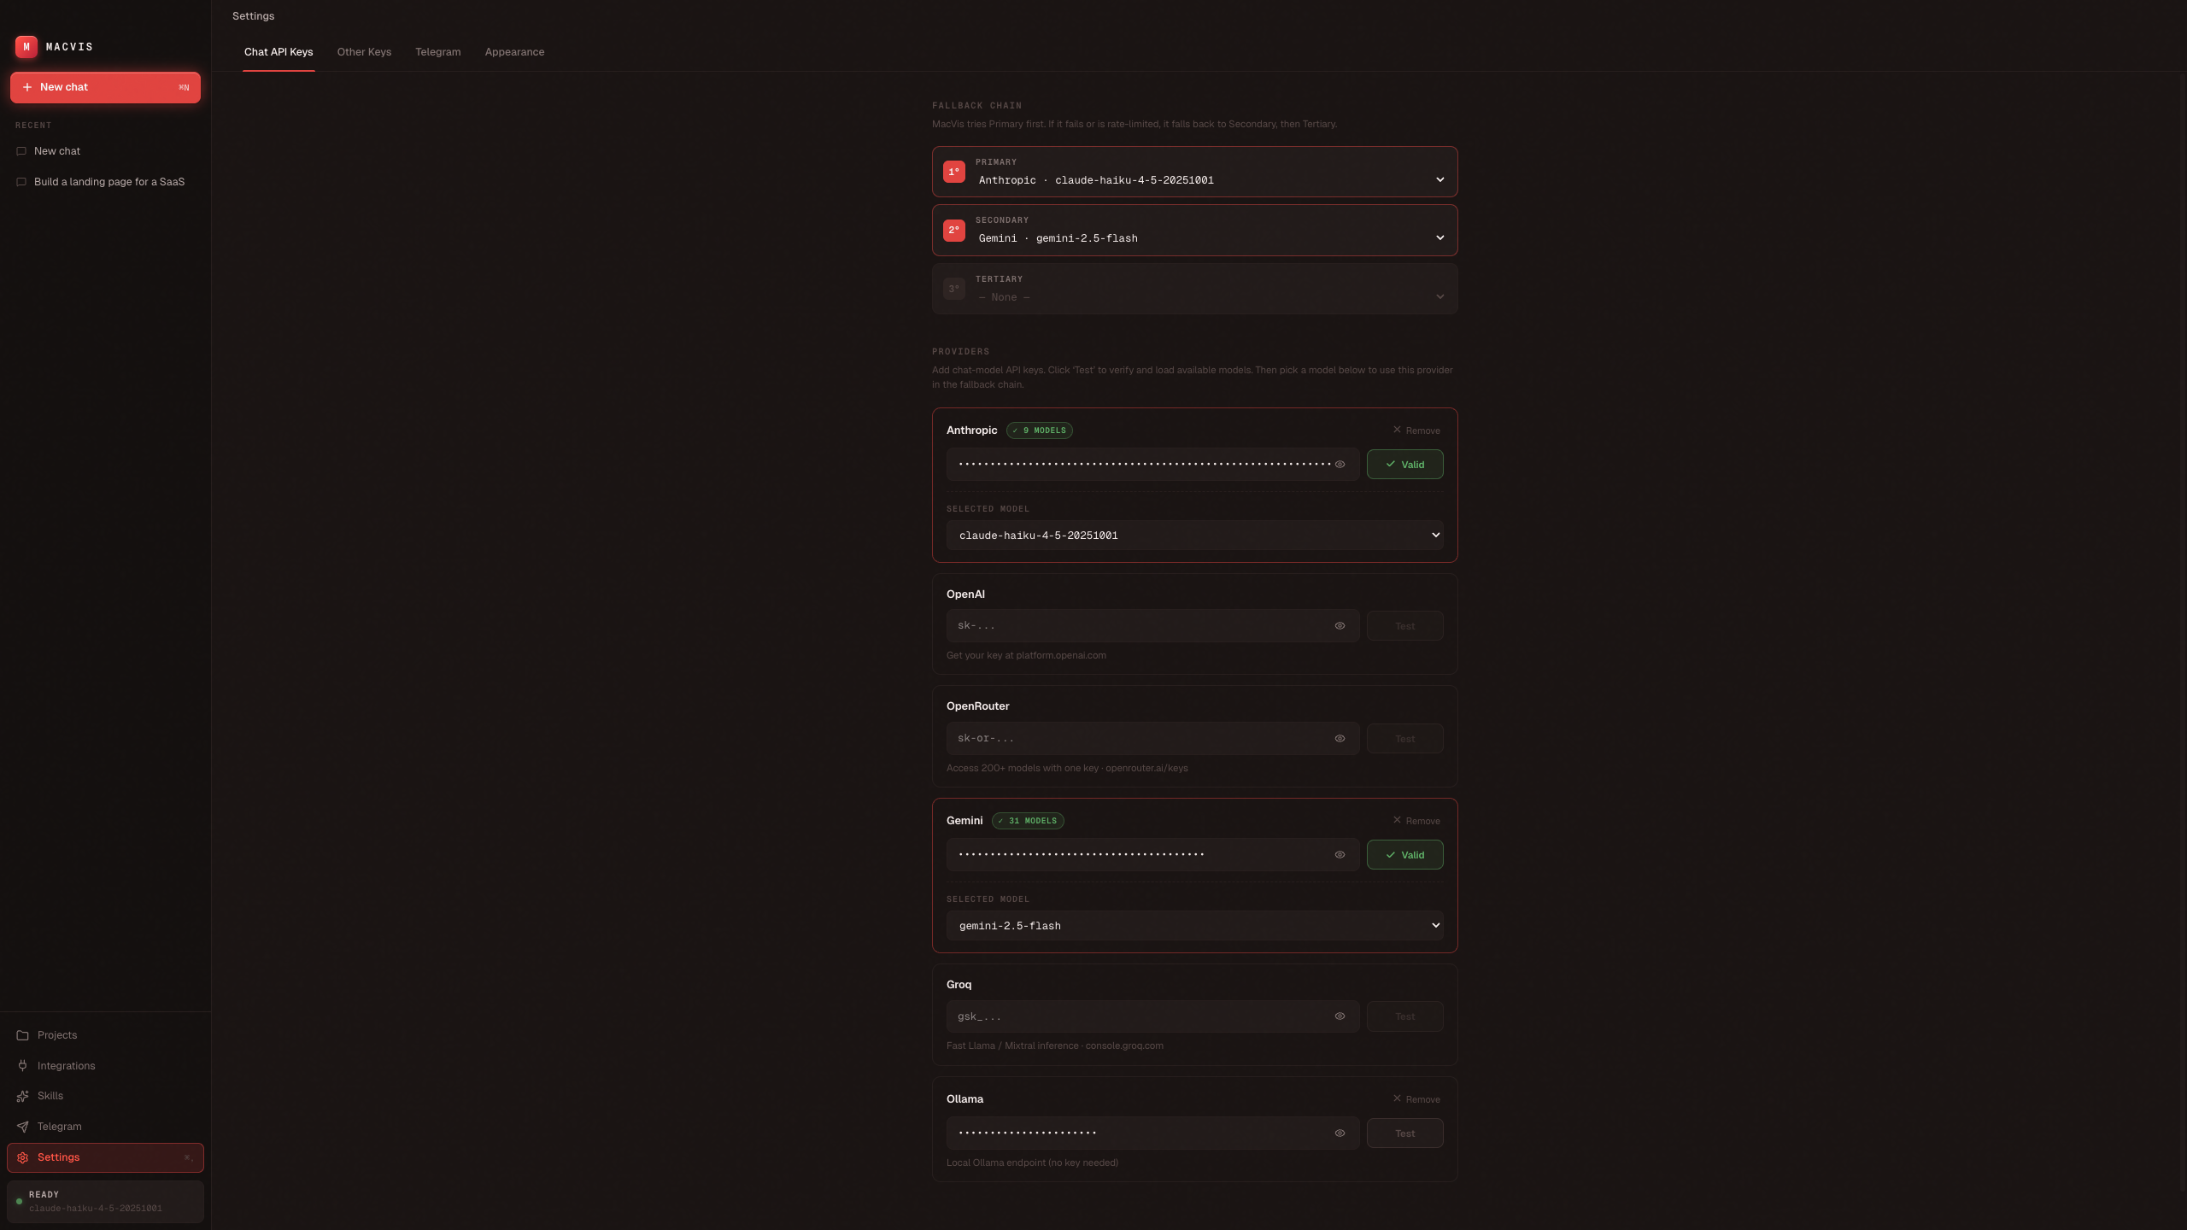Select Settings in the sidebar
Viewport: 2187px width, 1230px height.
105,1157
